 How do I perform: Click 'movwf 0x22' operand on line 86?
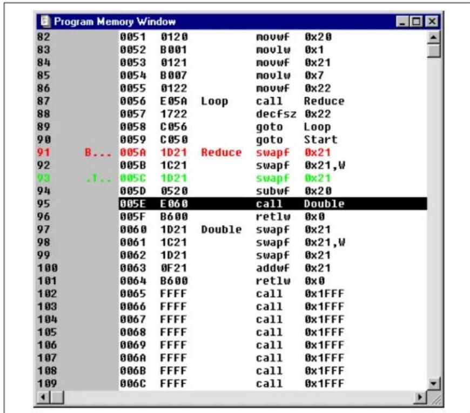[318, 89]
